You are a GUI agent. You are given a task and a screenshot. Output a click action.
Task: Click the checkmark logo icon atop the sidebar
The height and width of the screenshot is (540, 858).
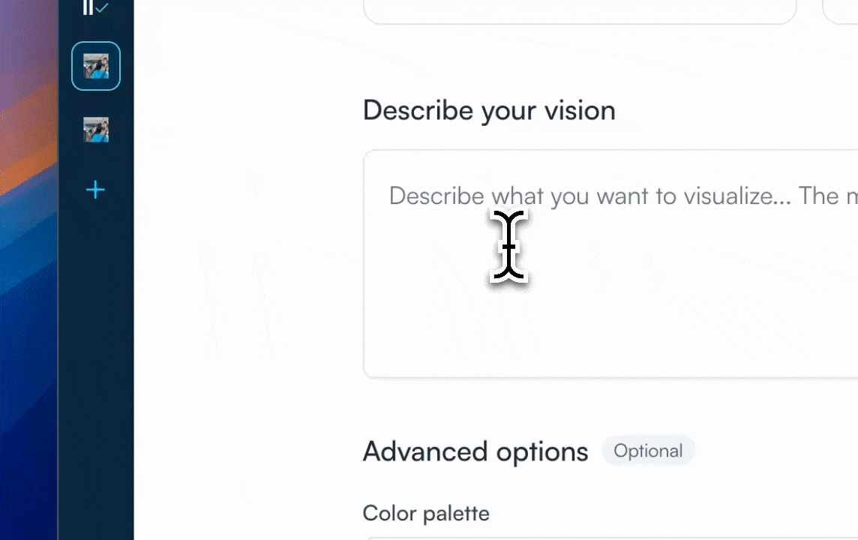95,8
